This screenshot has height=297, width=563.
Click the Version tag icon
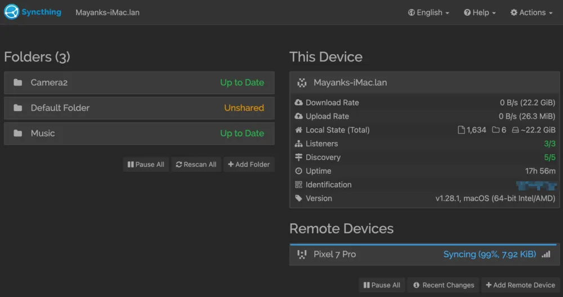298,198
